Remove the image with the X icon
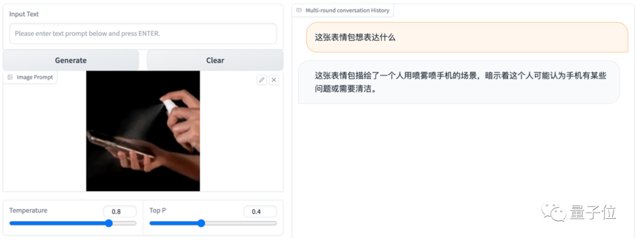This screenshot has height=240, width=637. pyautogui.click(x=274, y=80)
